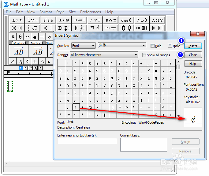Image resolution: width=209 pixels, height=176 pixels.
Task: Open the Preferences menu
Action: [x=91, y=12]
